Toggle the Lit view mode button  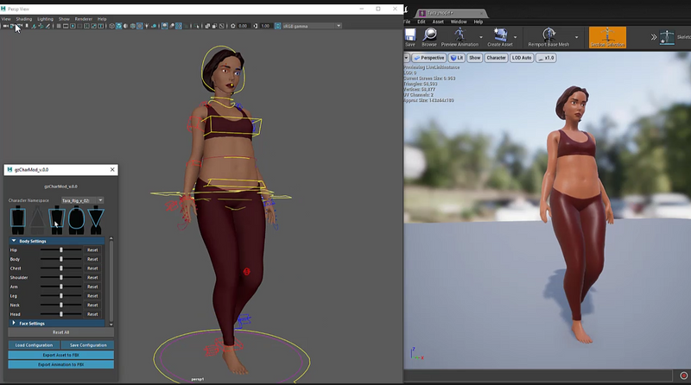456,58
